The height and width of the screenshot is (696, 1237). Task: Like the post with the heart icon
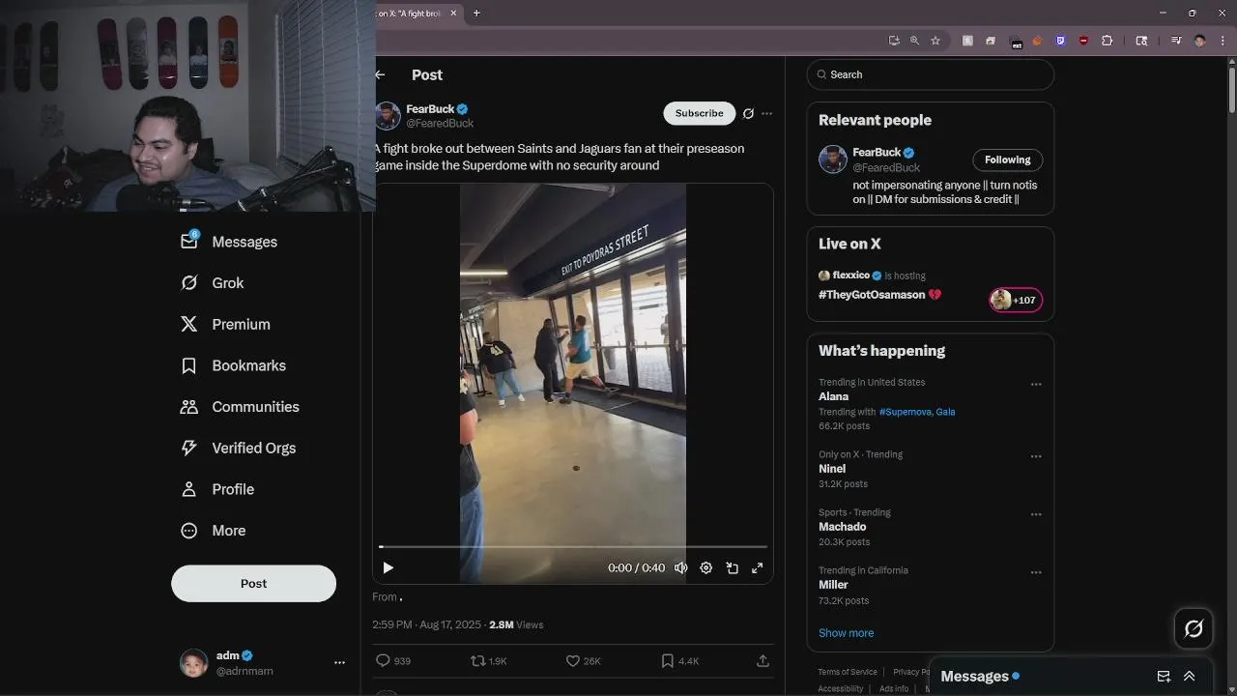(x=572, y=661)
